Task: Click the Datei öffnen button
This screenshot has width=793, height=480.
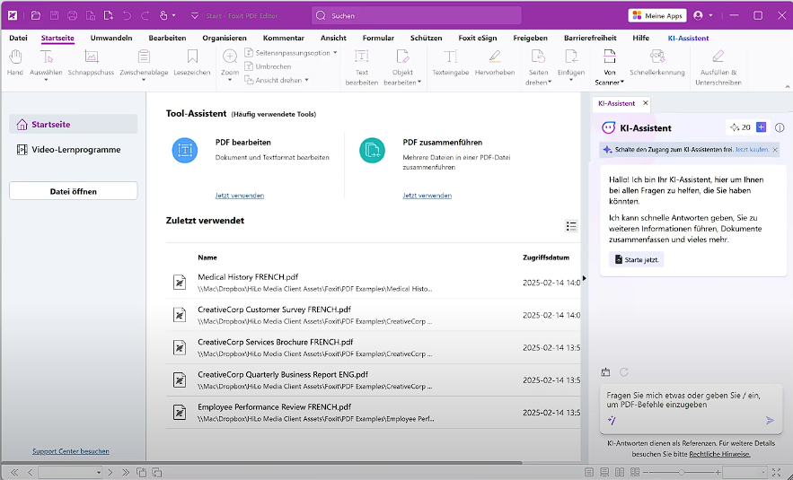Action: point(74,191)
